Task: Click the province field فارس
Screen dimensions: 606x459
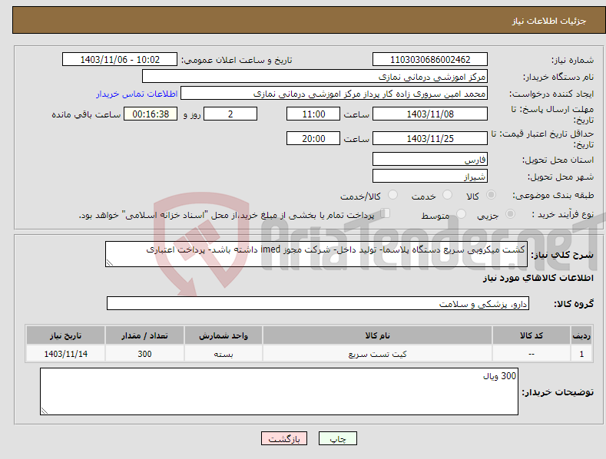Action: (430, 159)
